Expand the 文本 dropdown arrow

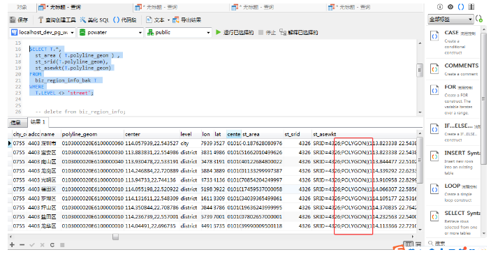pyautogui.click(x=168, y=20)
